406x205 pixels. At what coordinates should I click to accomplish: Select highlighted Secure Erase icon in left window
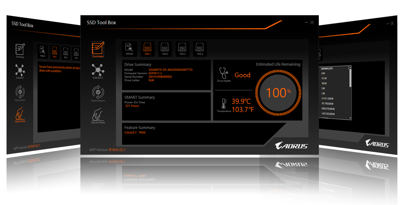(20, 114)
